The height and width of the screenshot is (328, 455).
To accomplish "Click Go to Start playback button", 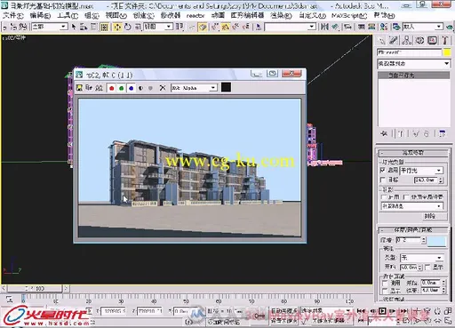I will 361,311.
